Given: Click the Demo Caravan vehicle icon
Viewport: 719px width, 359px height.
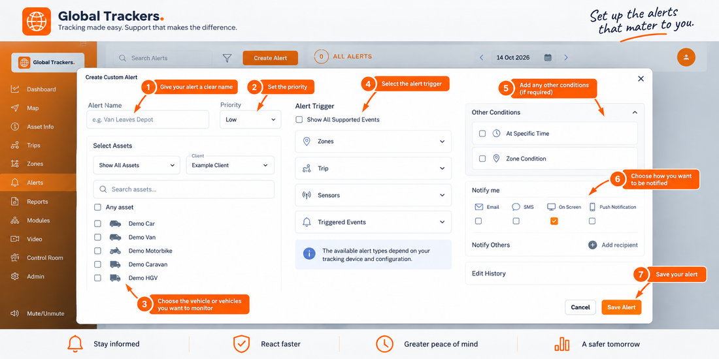Looking at the screenshot, I should pyautogui.click(x=116, y=264).
